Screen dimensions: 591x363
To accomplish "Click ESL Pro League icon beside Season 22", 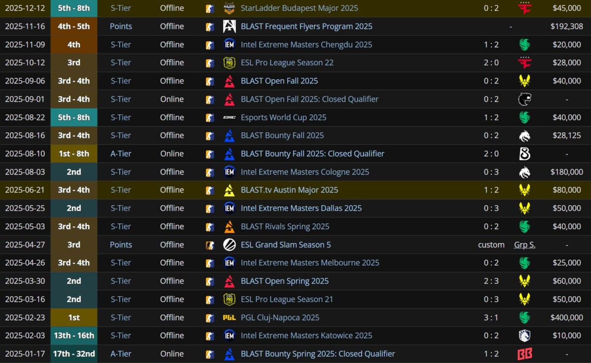I will pos(229,63).
